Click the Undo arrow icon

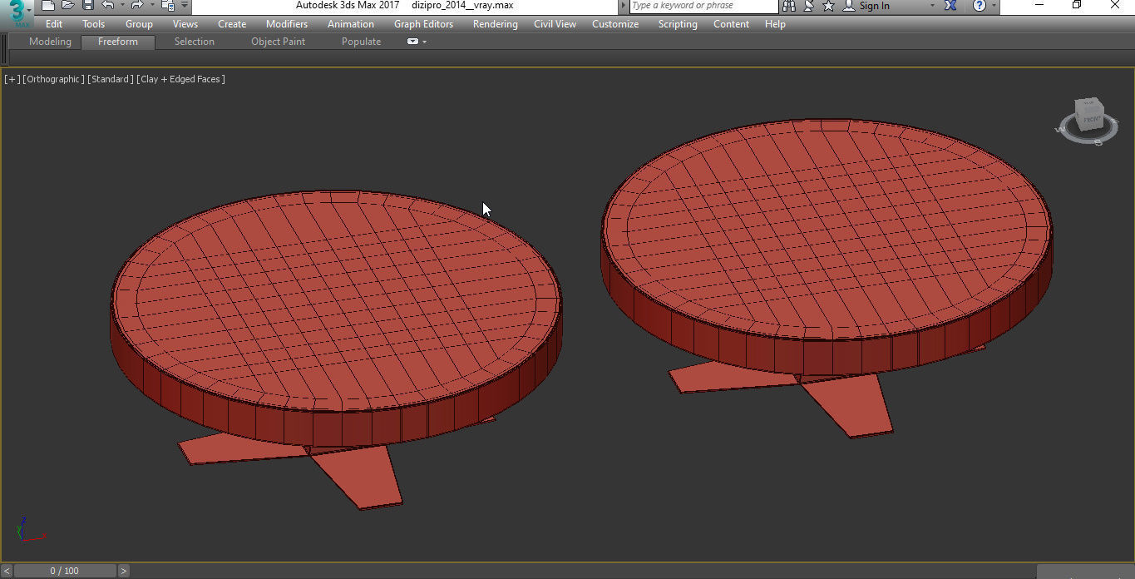(x=108, y=6)
